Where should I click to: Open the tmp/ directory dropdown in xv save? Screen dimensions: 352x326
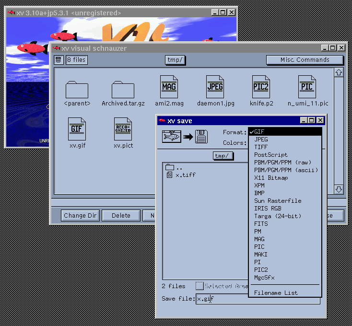pos(223,156)
